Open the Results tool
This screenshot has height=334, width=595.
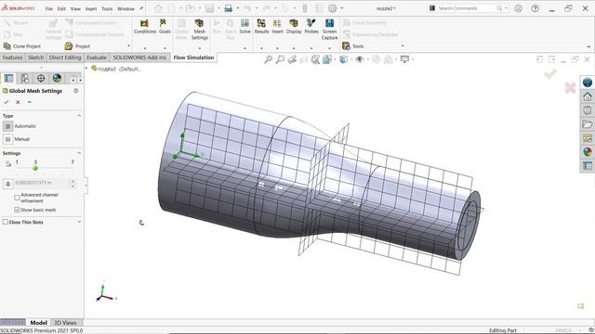[x=261, y=27]
